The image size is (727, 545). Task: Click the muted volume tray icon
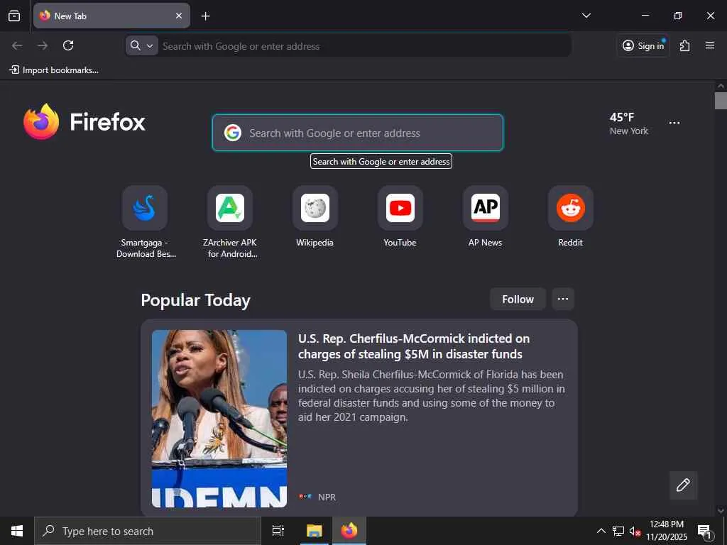635,531
